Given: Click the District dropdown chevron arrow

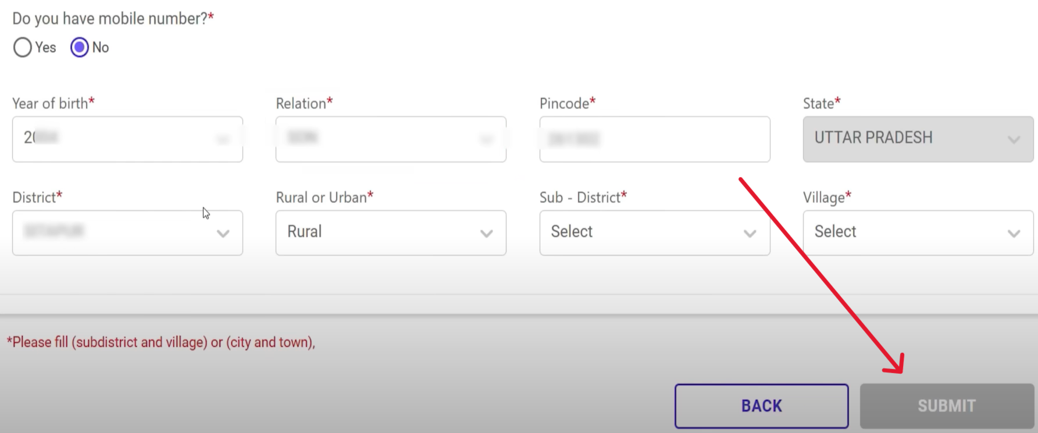Looking at the screenshot, I should click(x=223, y=233).
